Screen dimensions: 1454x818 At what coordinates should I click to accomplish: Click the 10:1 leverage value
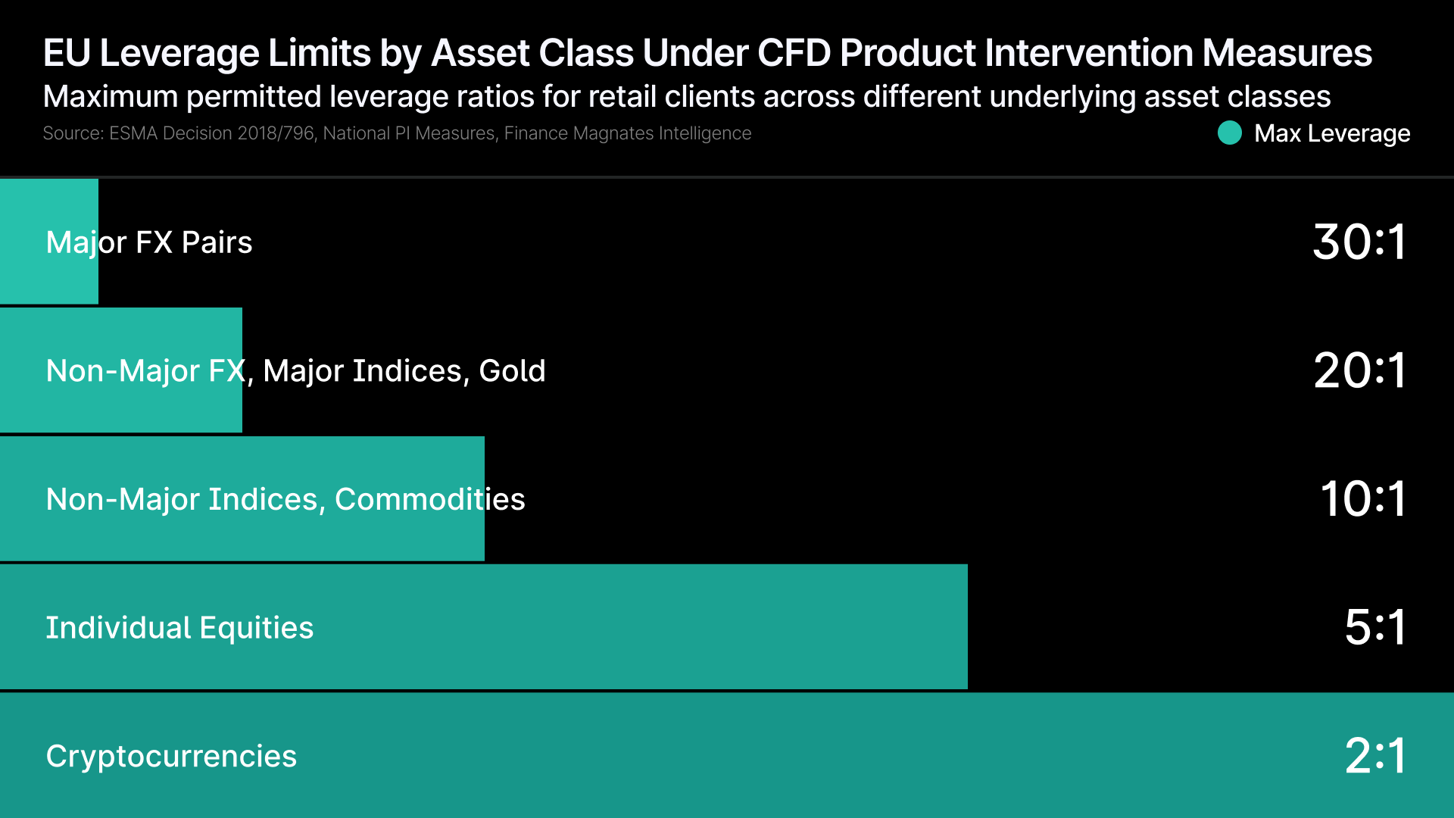pyautogui.click(x=1362, y=499)
